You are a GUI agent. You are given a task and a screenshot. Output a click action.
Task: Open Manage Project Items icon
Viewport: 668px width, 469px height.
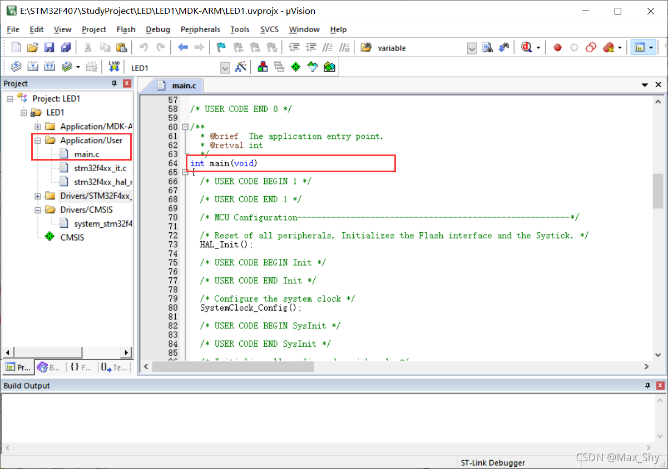(x=263, y=67)
